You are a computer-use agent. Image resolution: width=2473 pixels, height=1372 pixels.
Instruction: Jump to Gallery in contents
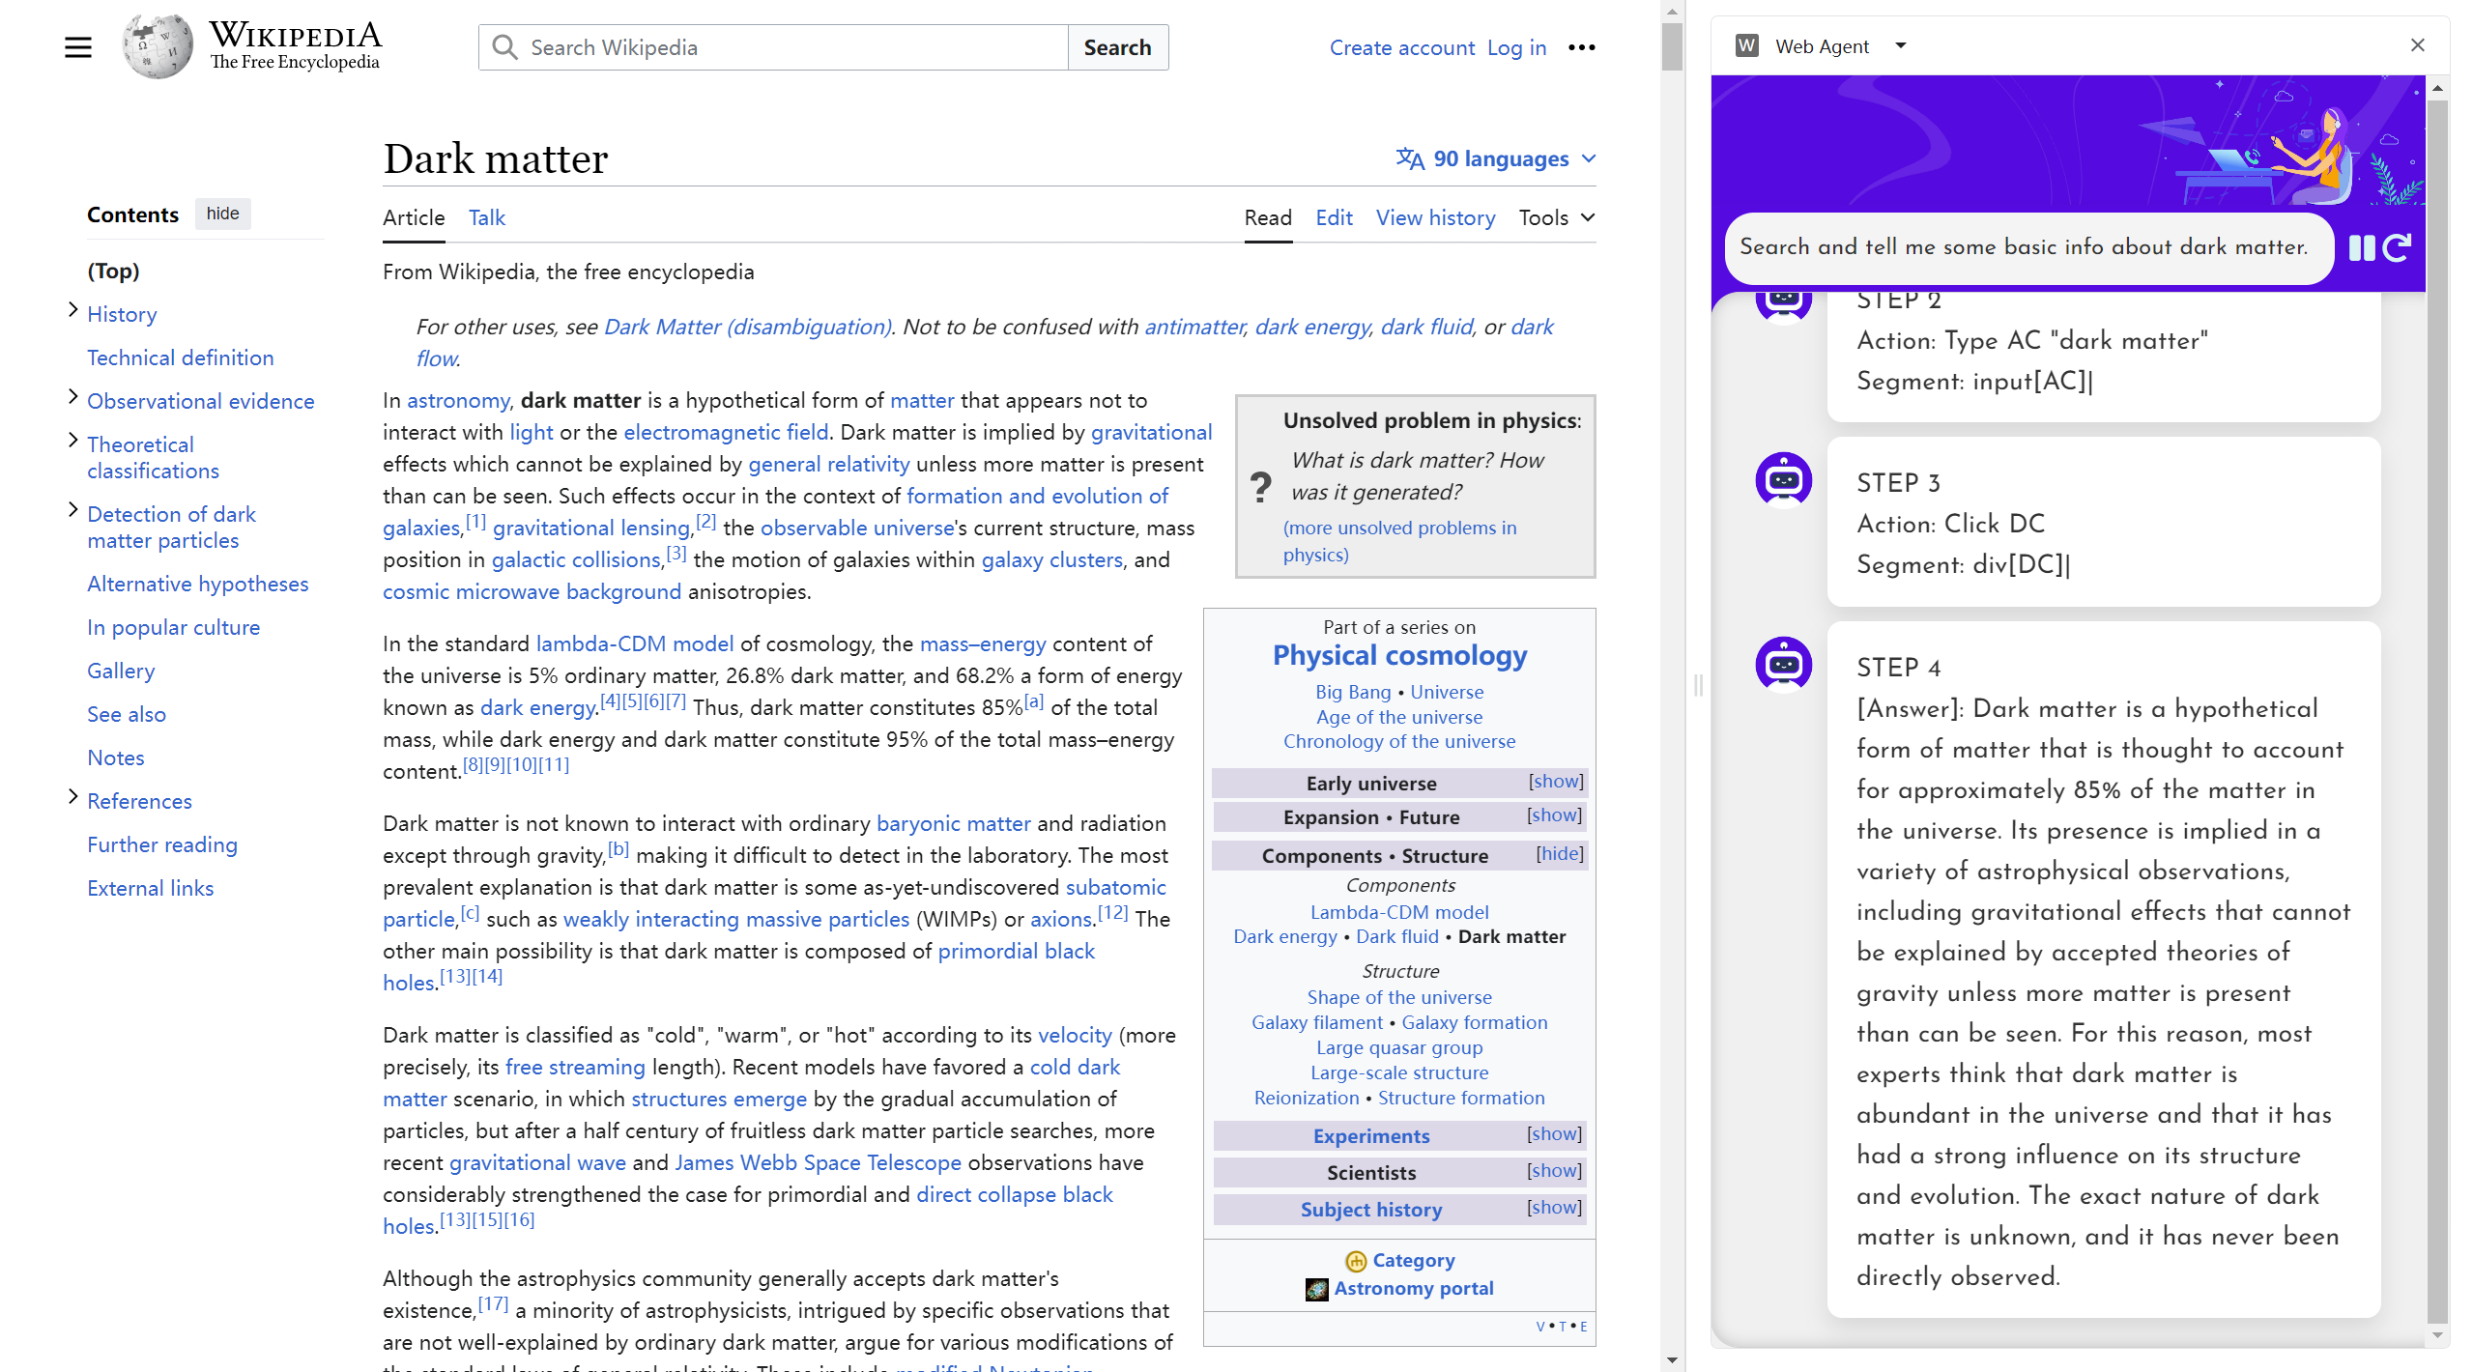point(121,671)
